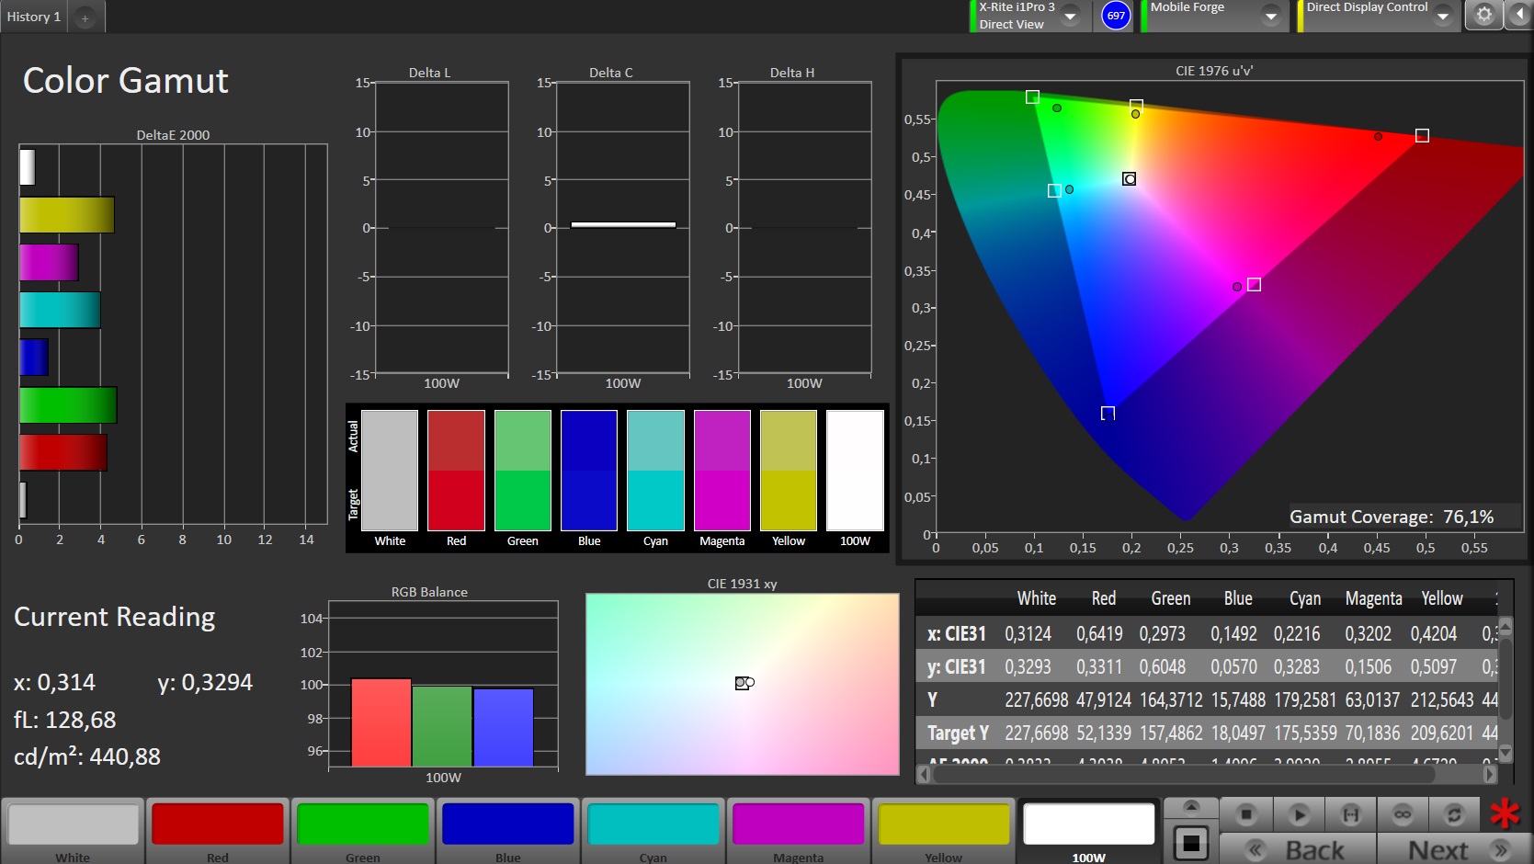The width and height of the screenshot is (1534, 864).
Task: Open X-Rite i1Pro 3 meter dropdown
Action: [x=1070, y=16]
